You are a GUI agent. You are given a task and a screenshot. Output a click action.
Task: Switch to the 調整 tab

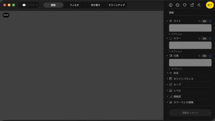coord(53,5)
